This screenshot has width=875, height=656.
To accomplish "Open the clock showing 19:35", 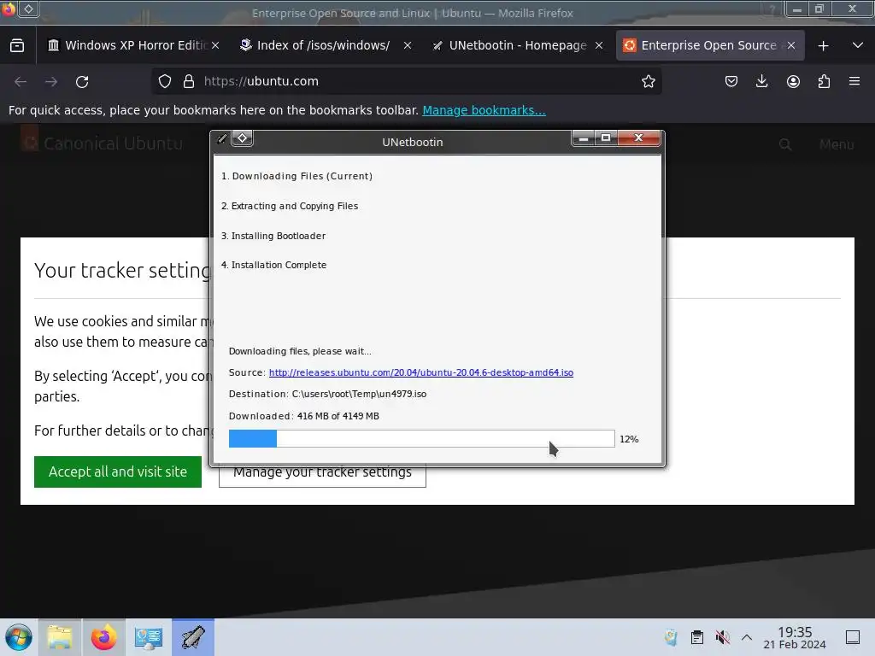I will click(795, 637).
